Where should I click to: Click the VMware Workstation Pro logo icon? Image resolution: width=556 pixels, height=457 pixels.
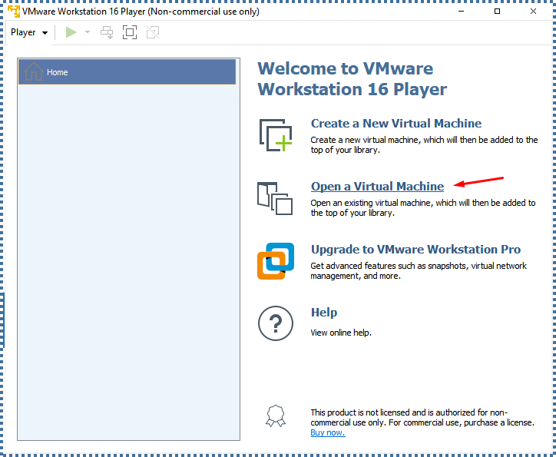(276, 261)
